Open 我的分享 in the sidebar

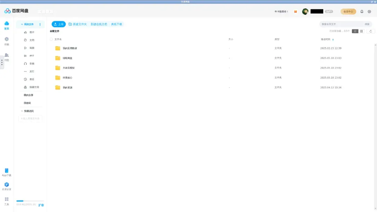pos(28,95)
